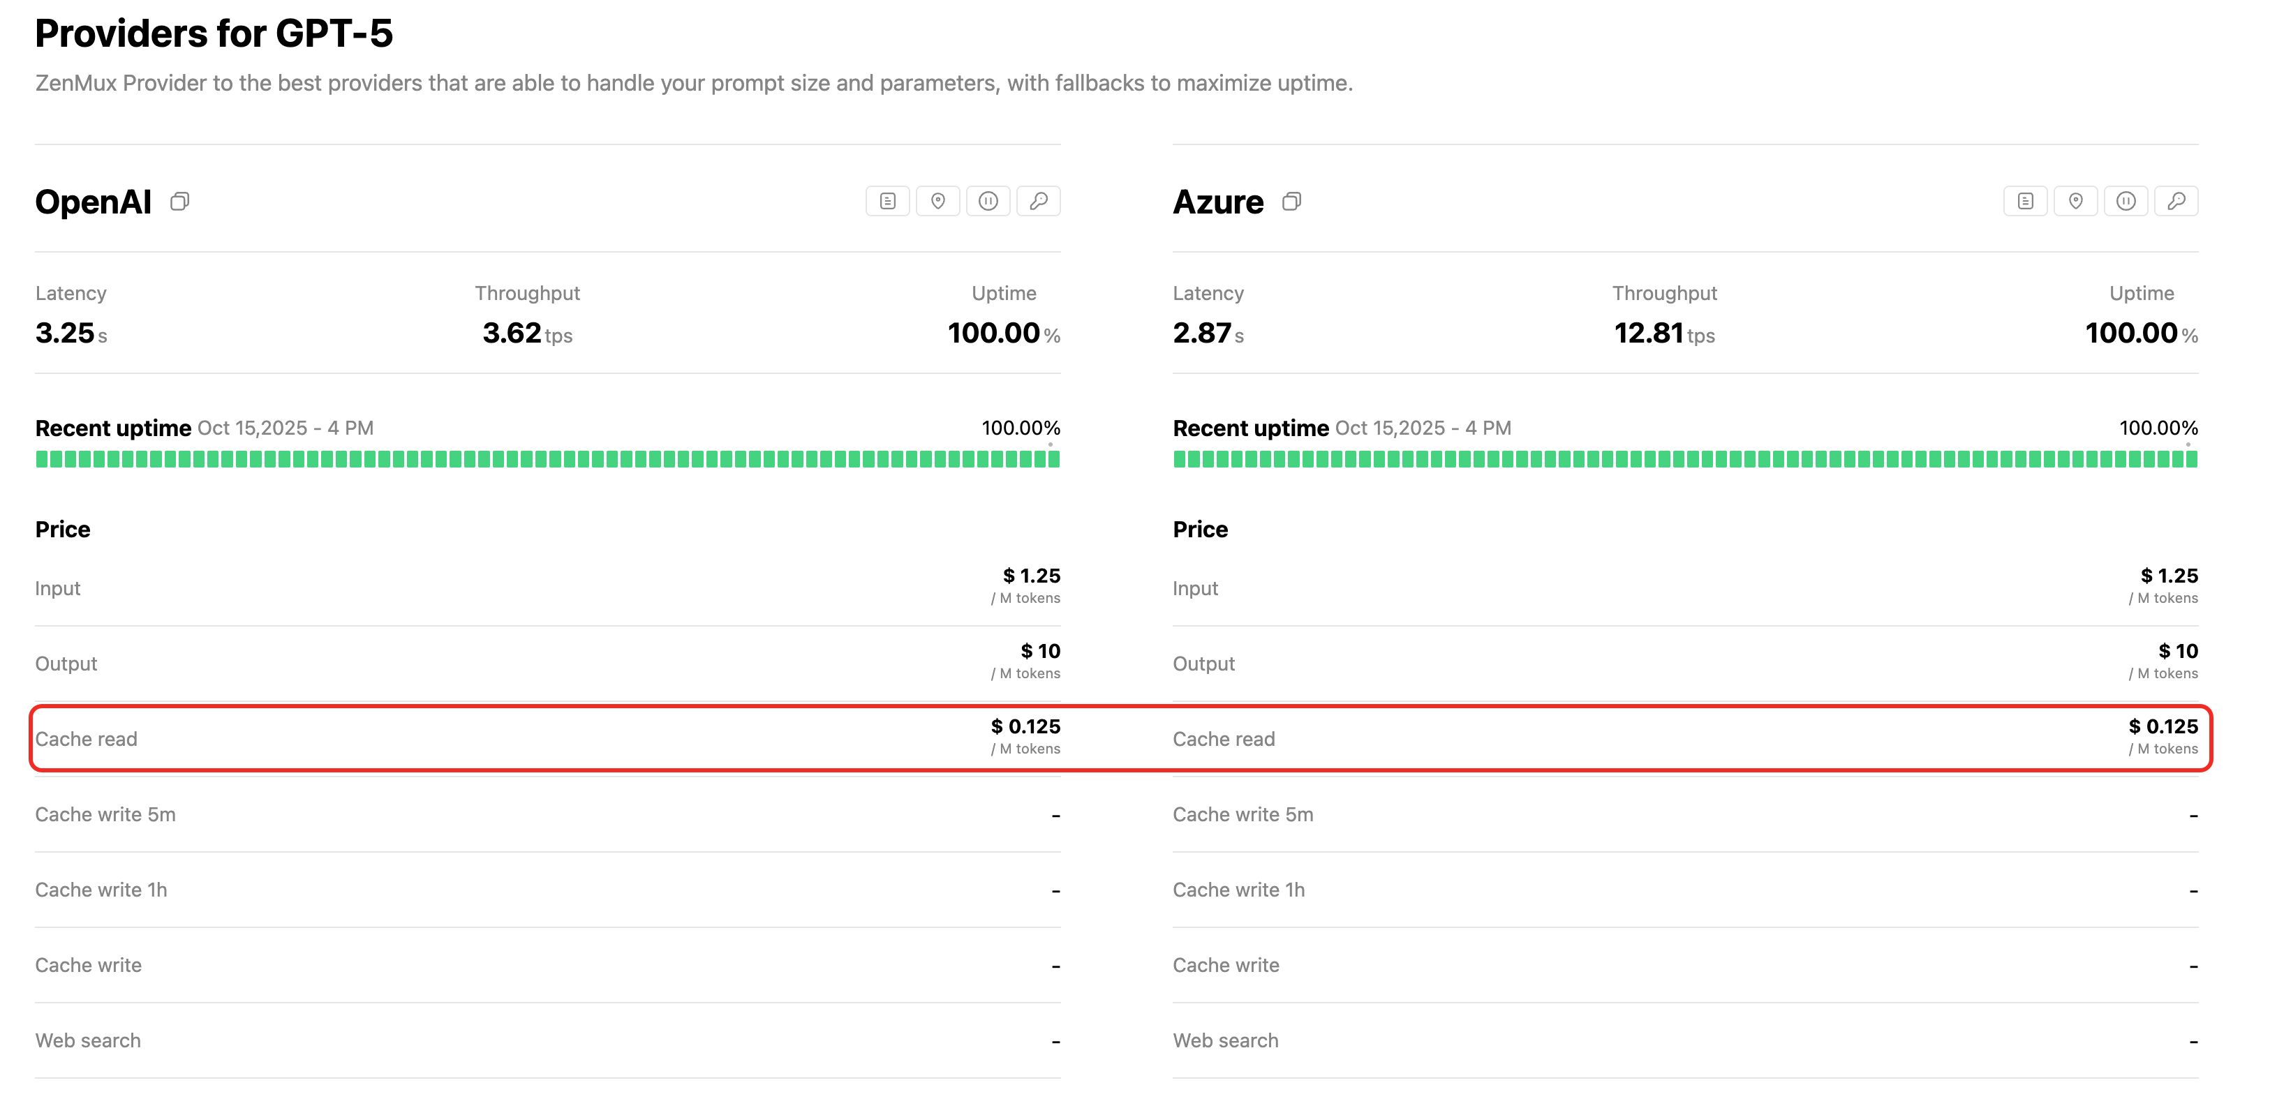The width and height of the screenshot is (2277, 1115).
Task: Click Azure's key icon
Action: click(2176, 202)
